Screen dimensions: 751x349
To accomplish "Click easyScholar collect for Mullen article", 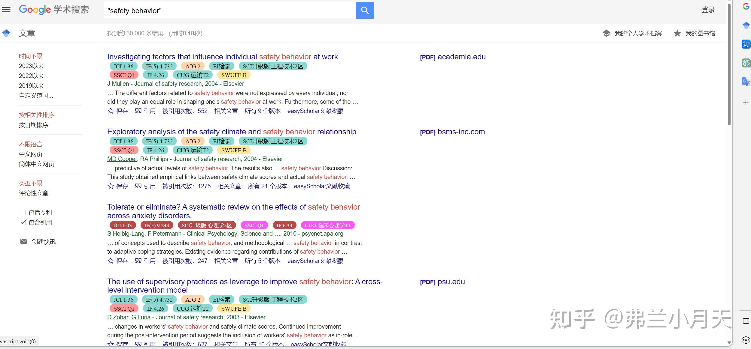I will (315, 111).
